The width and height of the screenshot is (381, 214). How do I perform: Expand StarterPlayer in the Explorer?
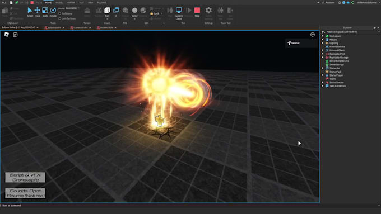[323, 75]
